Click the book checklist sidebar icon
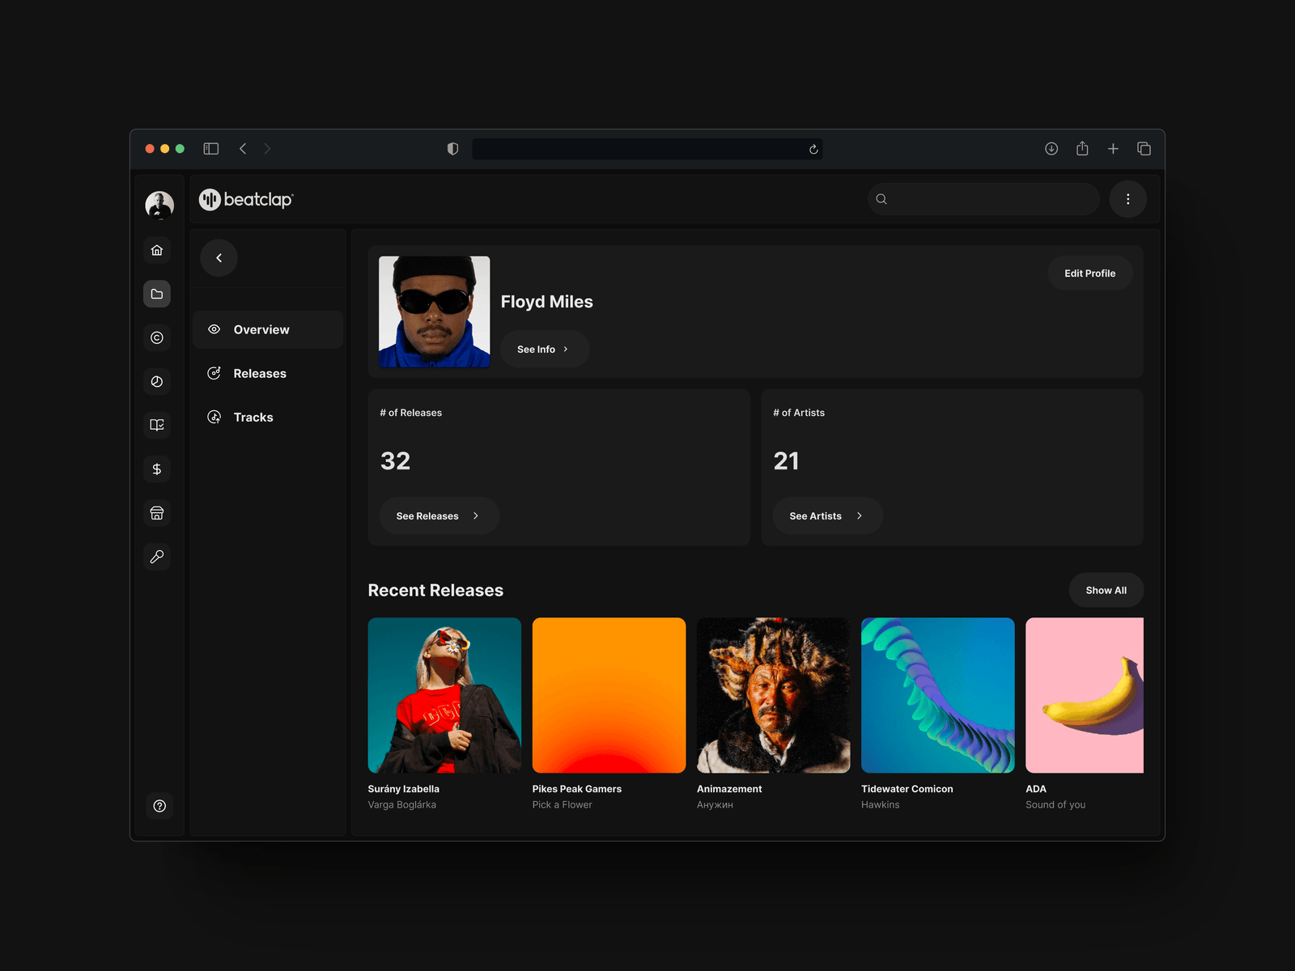Viewport: 1295px width, 971px height. (x=157, y=425)
